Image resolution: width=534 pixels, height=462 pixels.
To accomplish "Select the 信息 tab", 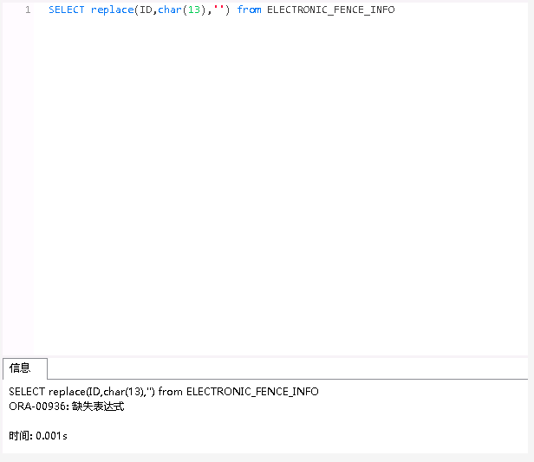I will (x=24, y=368).
